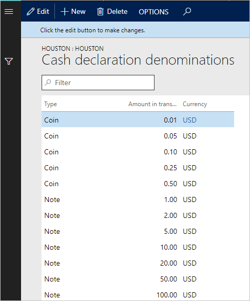Click the Edit button label

click(x=43, y=11)
